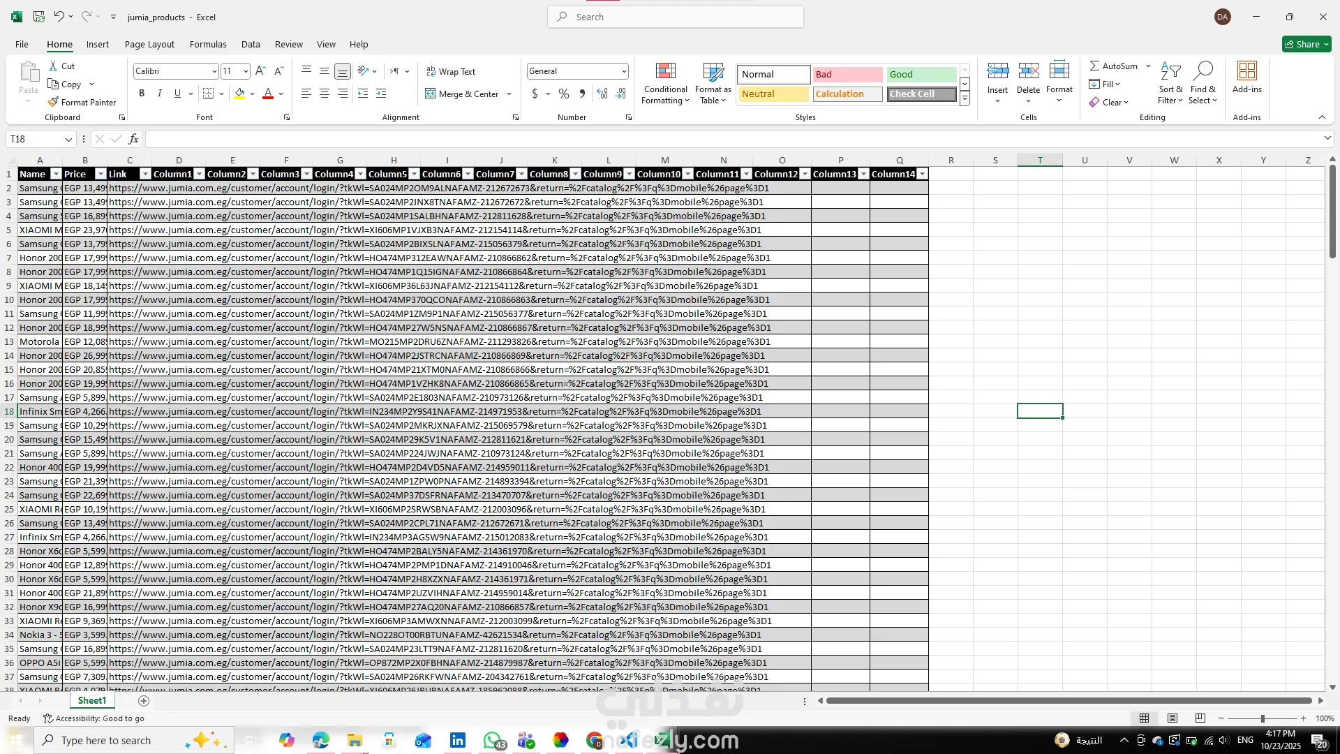Apply the Good cell style
1340x754 pixels.
(x=921, y=74)
